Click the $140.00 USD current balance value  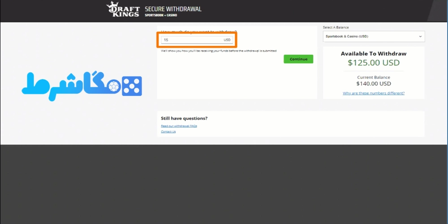pos(374,84)
